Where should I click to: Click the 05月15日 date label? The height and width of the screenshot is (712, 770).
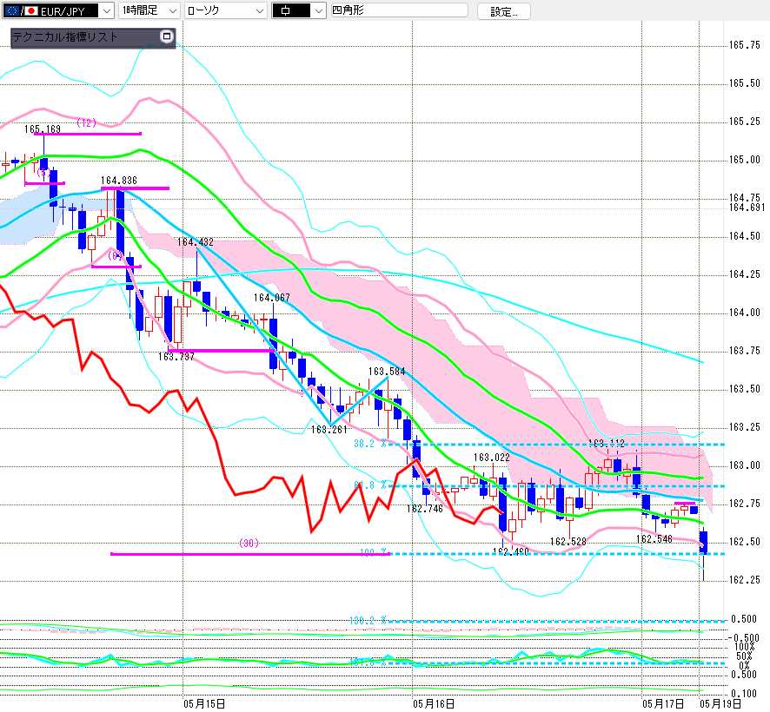pos(204,704)
